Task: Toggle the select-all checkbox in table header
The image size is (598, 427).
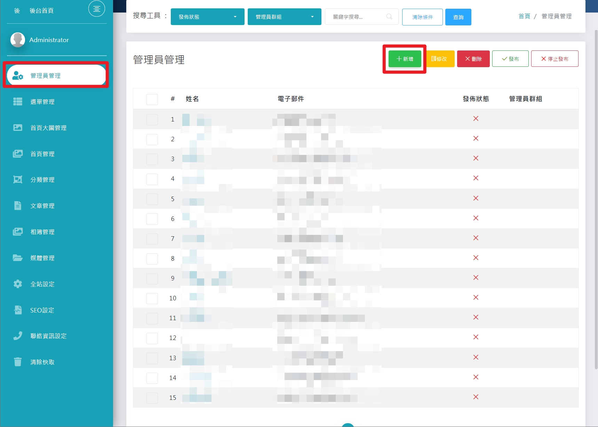Action: (x=152, y=100)
